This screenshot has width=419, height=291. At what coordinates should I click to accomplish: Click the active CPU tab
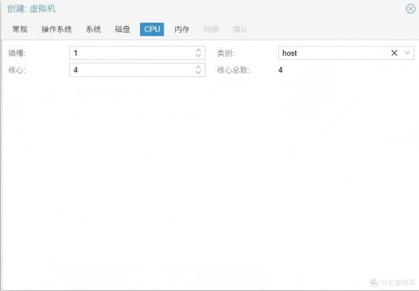152,29
